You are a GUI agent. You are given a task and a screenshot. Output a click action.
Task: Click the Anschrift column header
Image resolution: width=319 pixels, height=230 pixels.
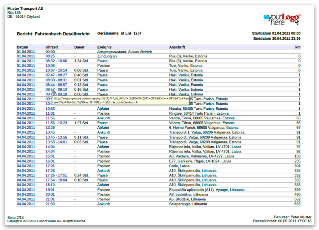(x=177, y=47)
